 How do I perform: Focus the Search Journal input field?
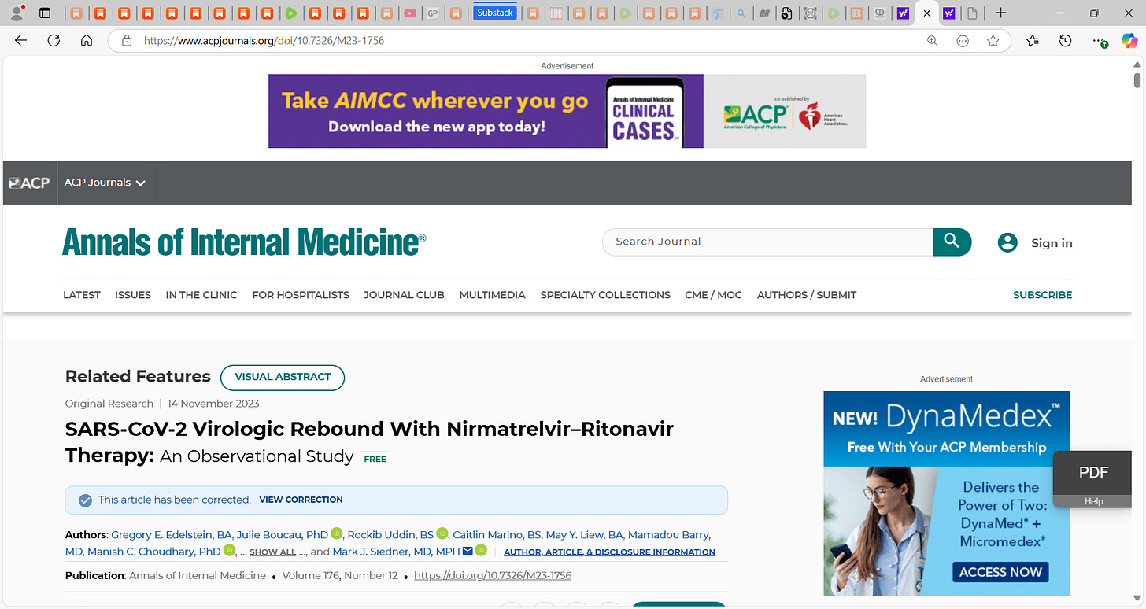tap(767, 242)
